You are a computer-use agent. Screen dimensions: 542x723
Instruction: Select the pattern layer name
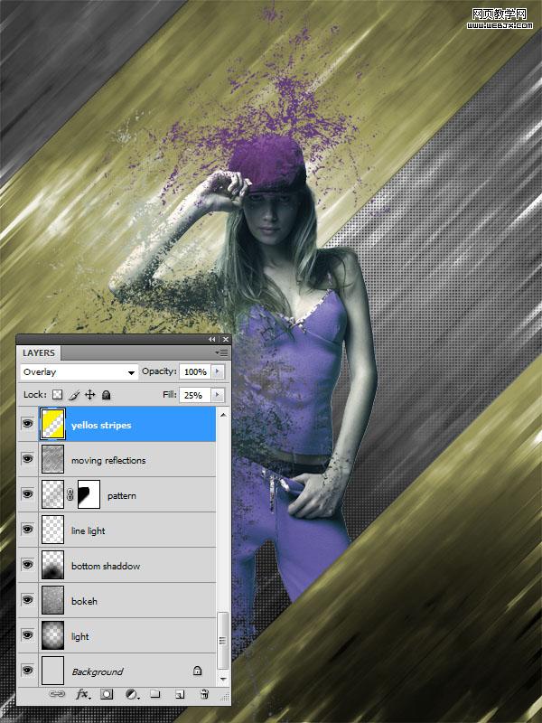tap(122, 495)
